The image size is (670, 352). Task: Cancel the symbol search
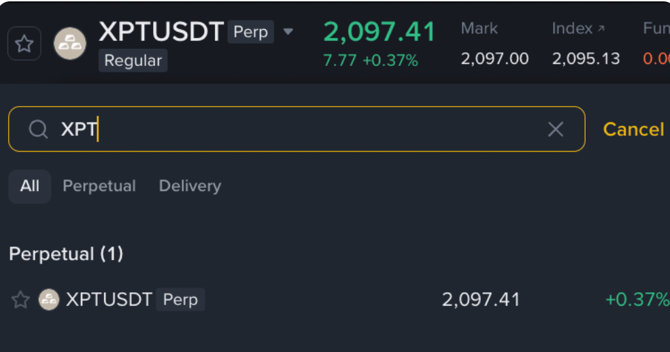click(x=633, y=129)
